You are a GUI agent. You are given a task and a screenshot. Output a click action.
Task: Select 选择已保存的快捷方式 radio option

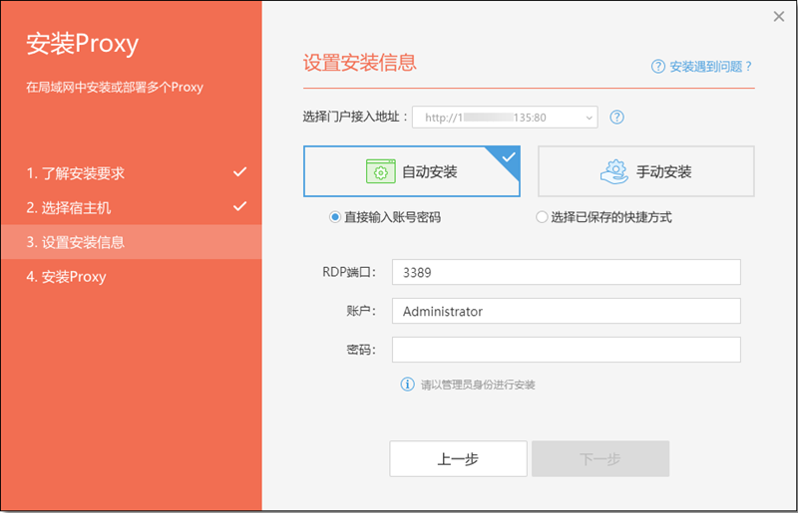click(542, 217)
